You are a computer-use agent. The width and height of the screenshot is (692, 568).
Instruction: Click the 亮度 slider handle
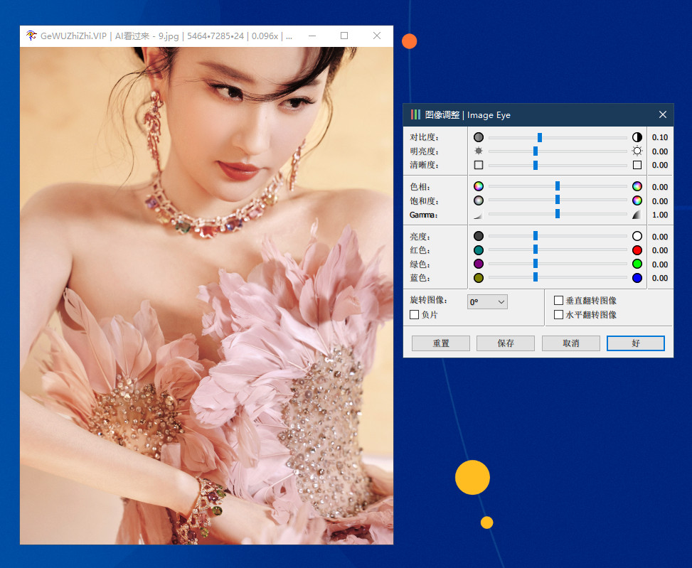click(536, 236)
